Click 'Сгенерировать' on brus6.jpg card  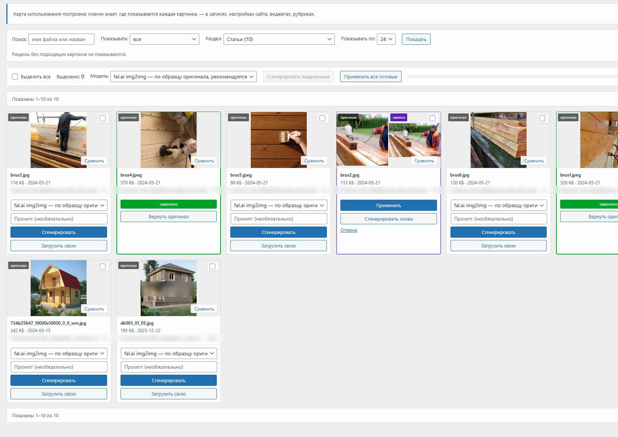tap(499, 232)
